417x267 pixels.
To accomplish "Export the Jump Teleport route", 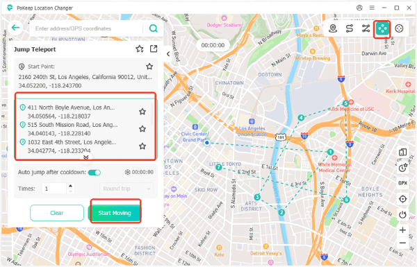I will tap(154, 49).
